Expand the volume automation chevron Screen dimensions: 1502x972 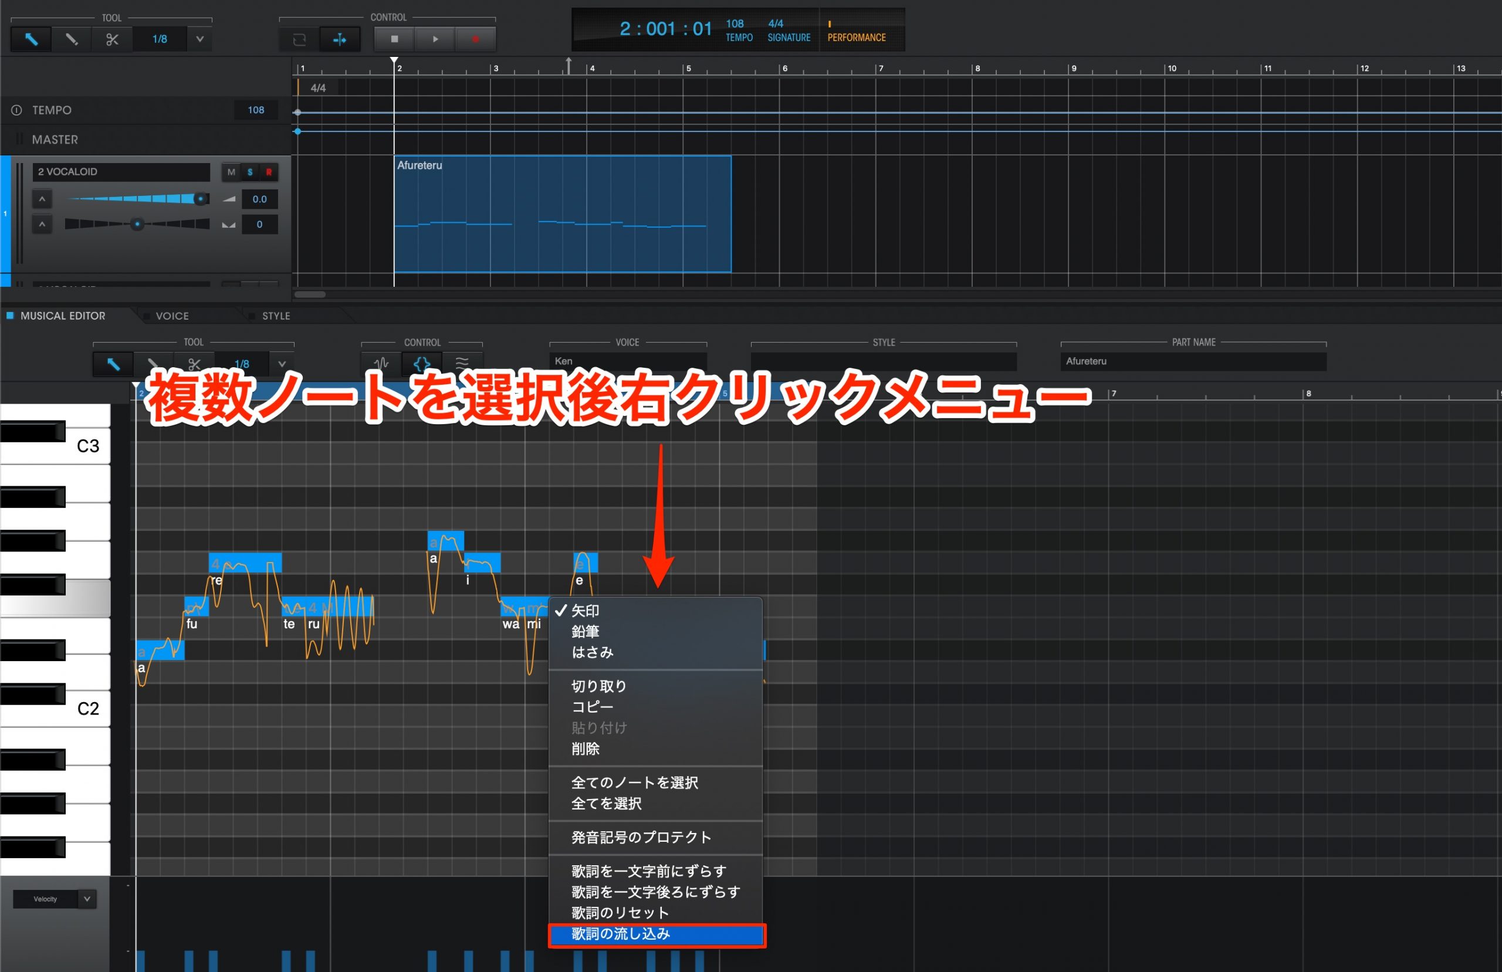tap(42, 199)
